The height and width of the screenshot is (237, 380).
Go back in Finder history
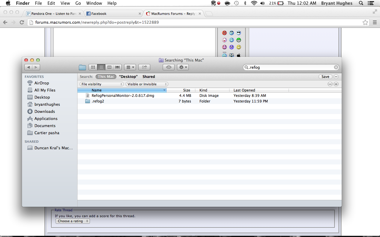[28, 67]
